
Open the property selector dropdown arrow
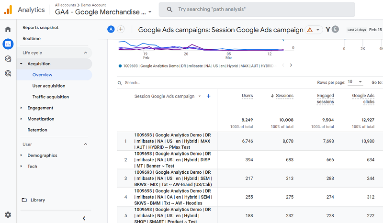pos(150,12)
